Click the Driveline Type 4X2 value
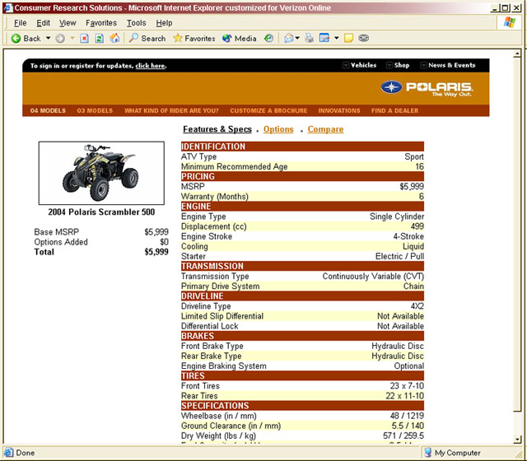The width and height of the screenshot is (527, 461). (417, 306)
